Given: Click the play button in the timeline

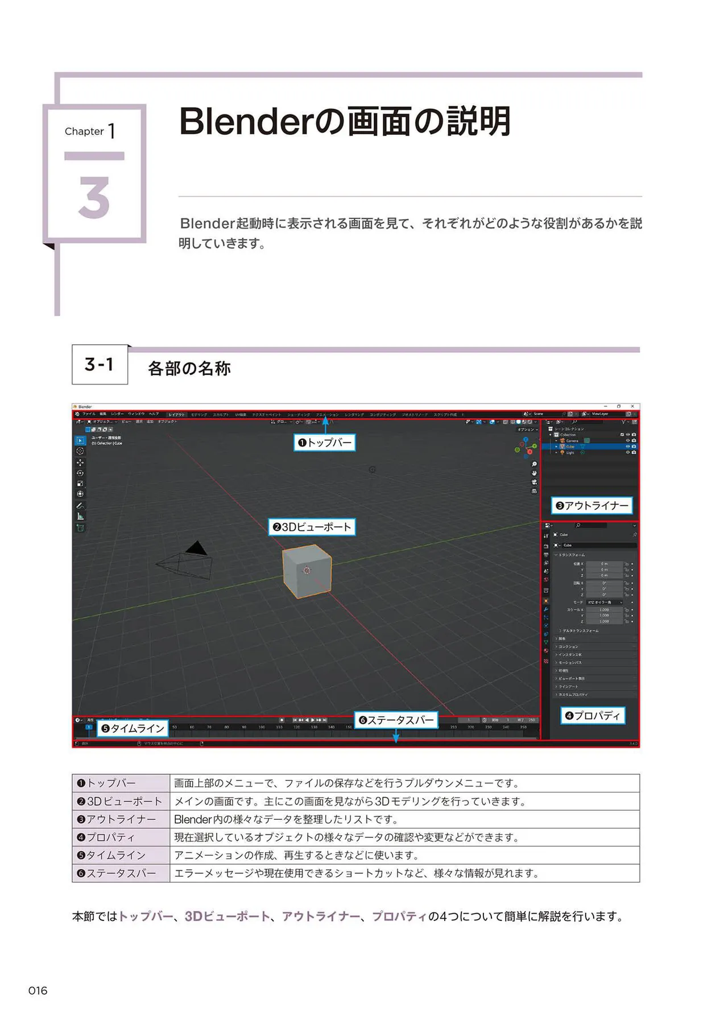Looking at the screenshot, I should (x=313, y=720).
